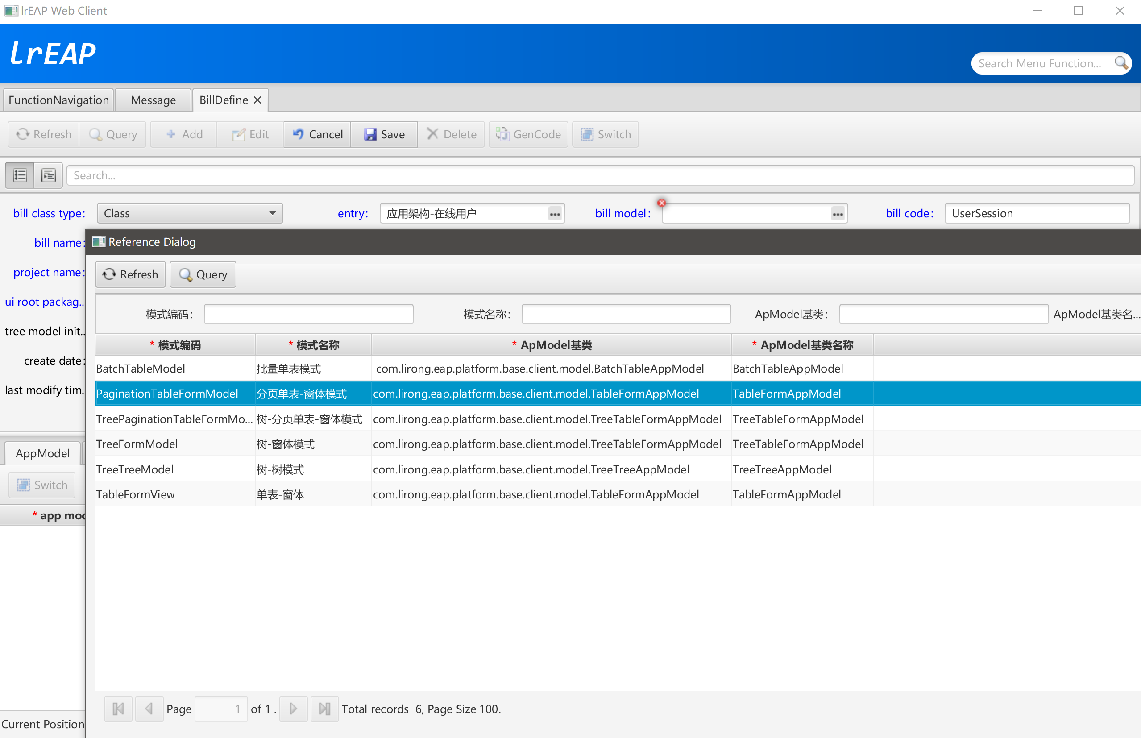Select the TreeTreeModel row

tap(618, 469)
